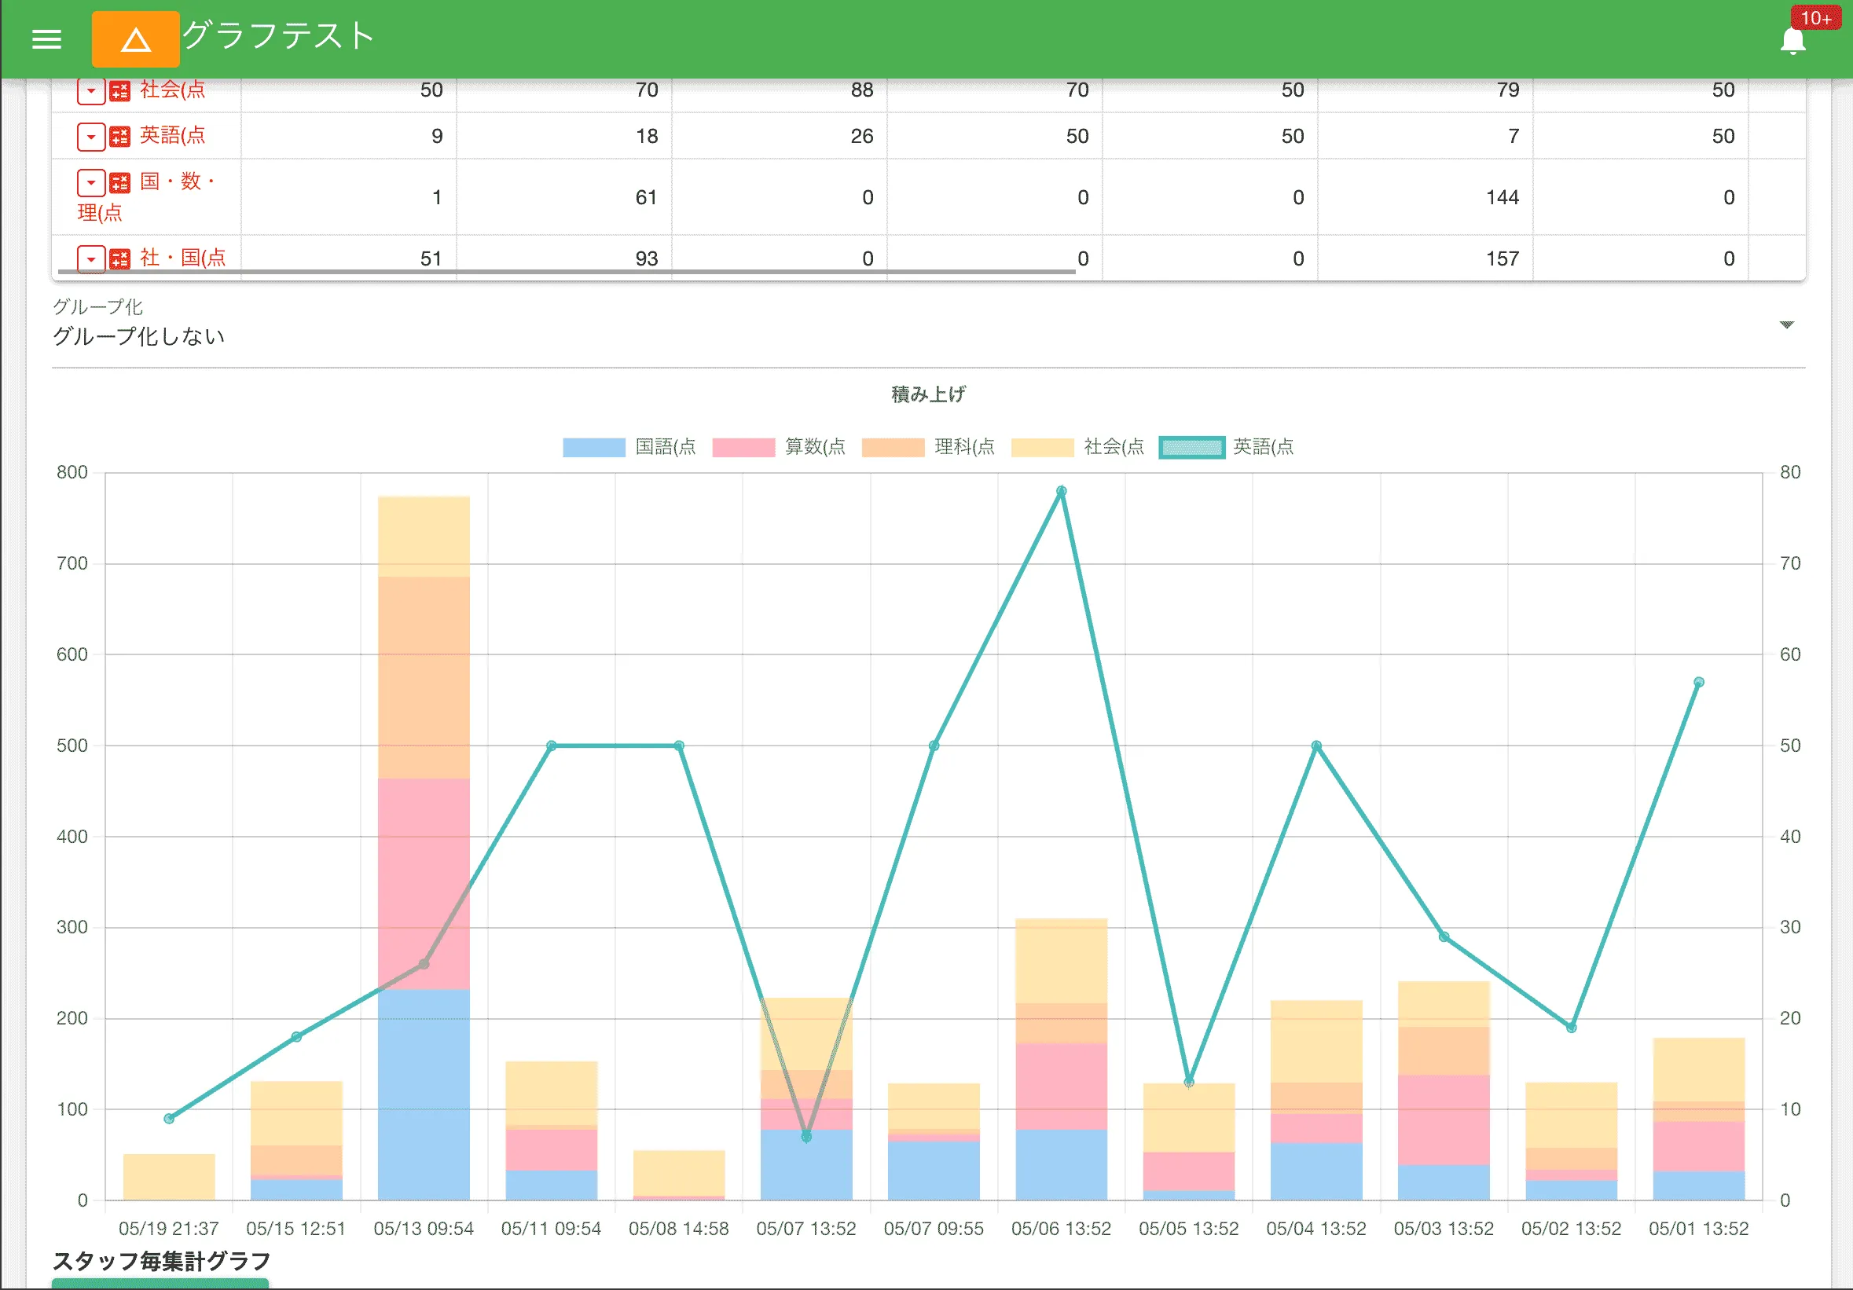Click the orange triangle logo icon

pos(135,39)
